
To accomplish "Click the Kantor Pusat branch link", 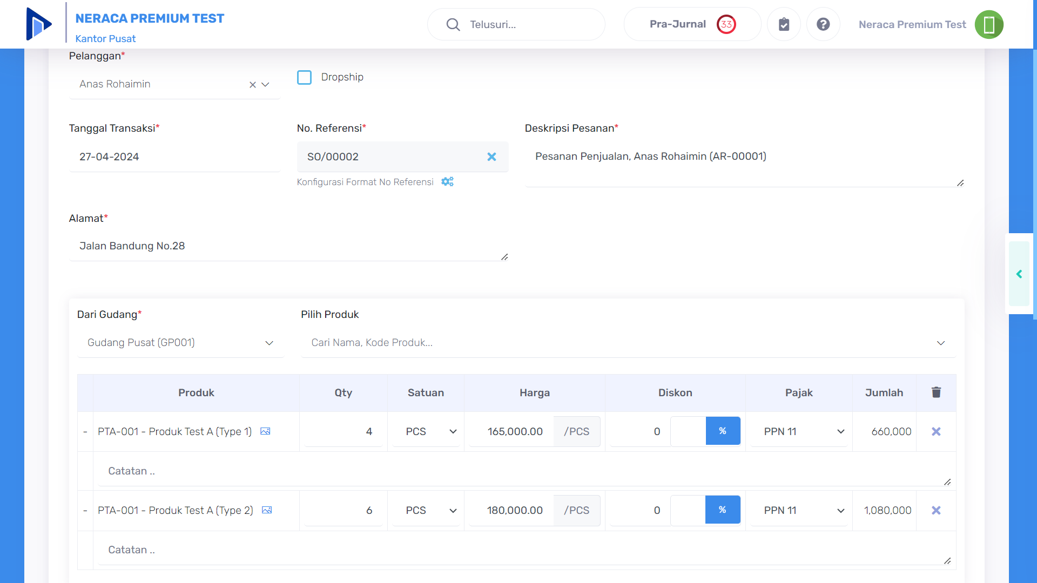I will coord(105,38).
